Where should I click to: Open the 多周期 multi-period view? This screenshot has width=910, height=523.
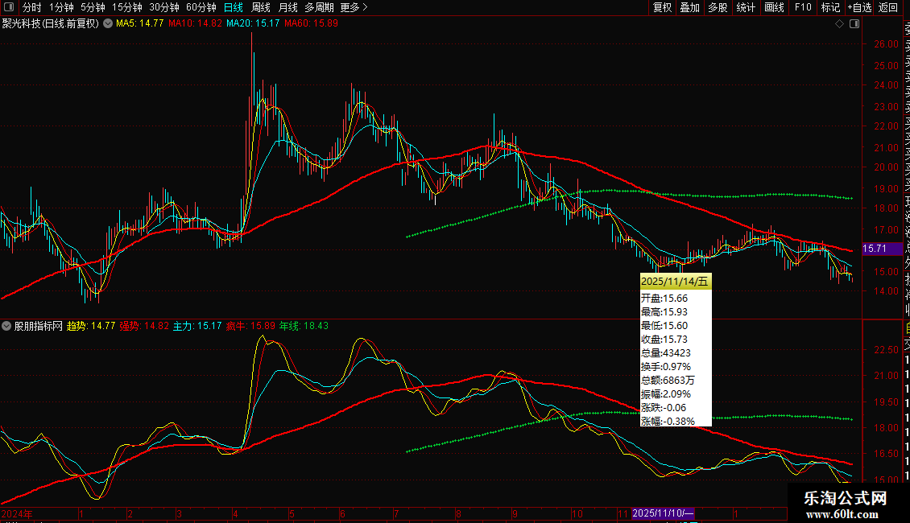pos(319,7)
